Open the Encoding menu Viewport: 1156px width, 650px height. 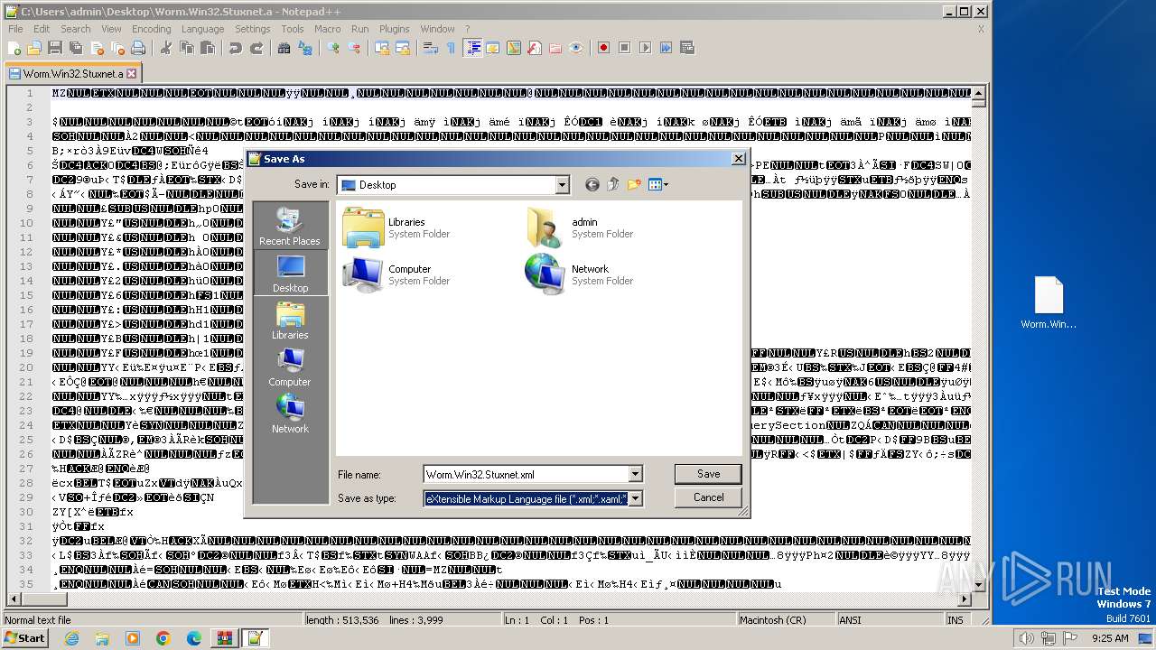(151, 29)
